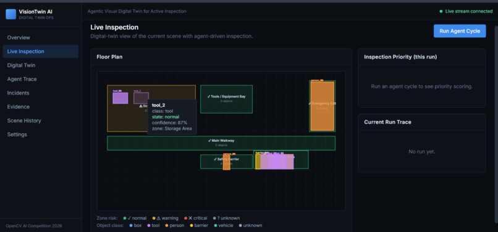
Task: Click the orange person object class legend dot
Action: [167, 226]
